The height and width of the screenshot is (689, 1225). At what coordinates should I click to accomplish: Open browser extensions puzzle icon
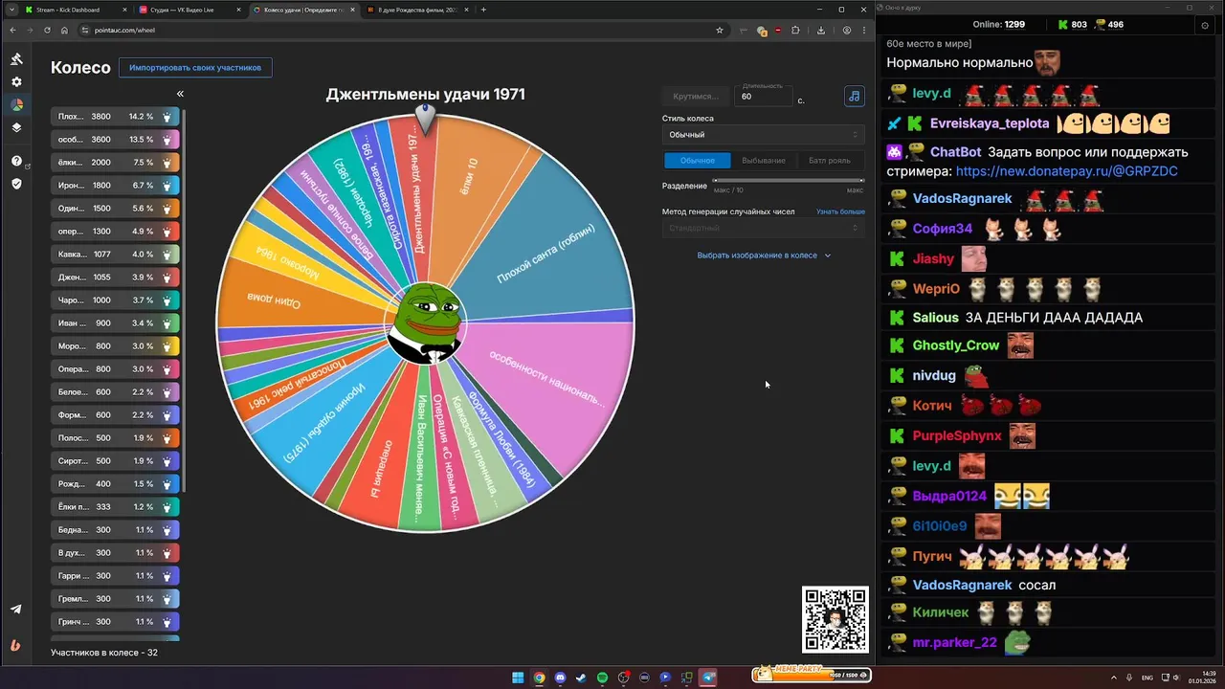click(795, 30)
